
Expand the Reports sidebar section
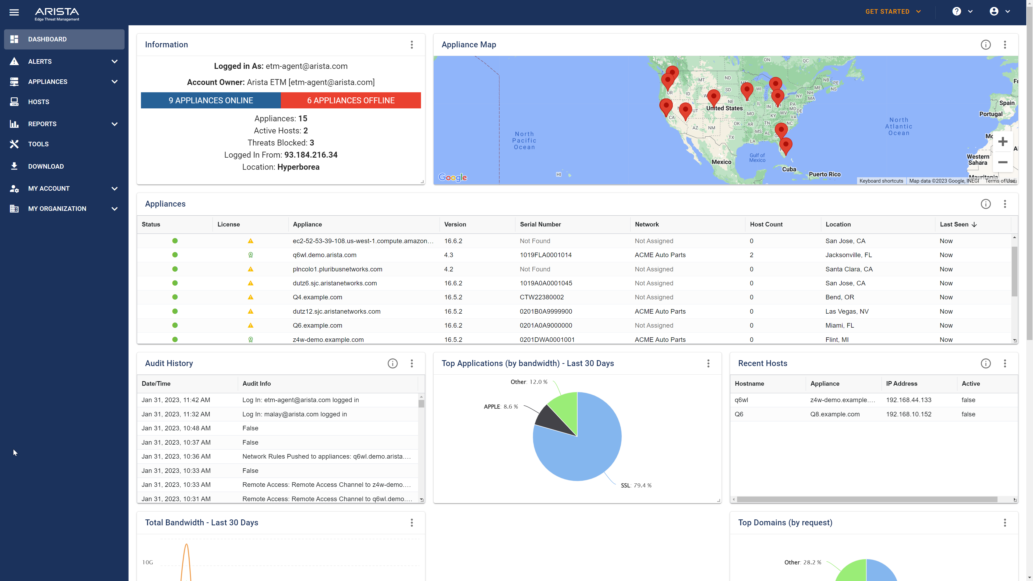[115, 124]
